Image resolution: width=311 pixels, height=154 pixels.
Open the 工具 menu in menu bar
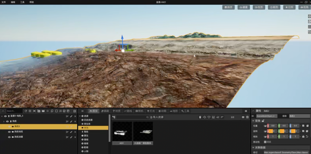tap(22, 2)
